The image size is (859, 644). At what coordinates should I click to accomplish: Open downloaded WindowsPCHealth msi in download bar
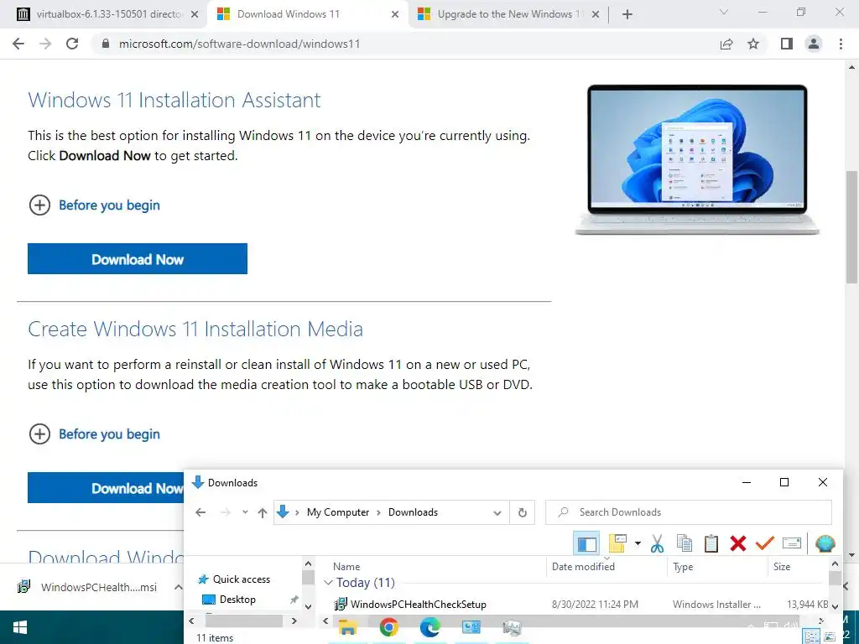click(87, 587)
